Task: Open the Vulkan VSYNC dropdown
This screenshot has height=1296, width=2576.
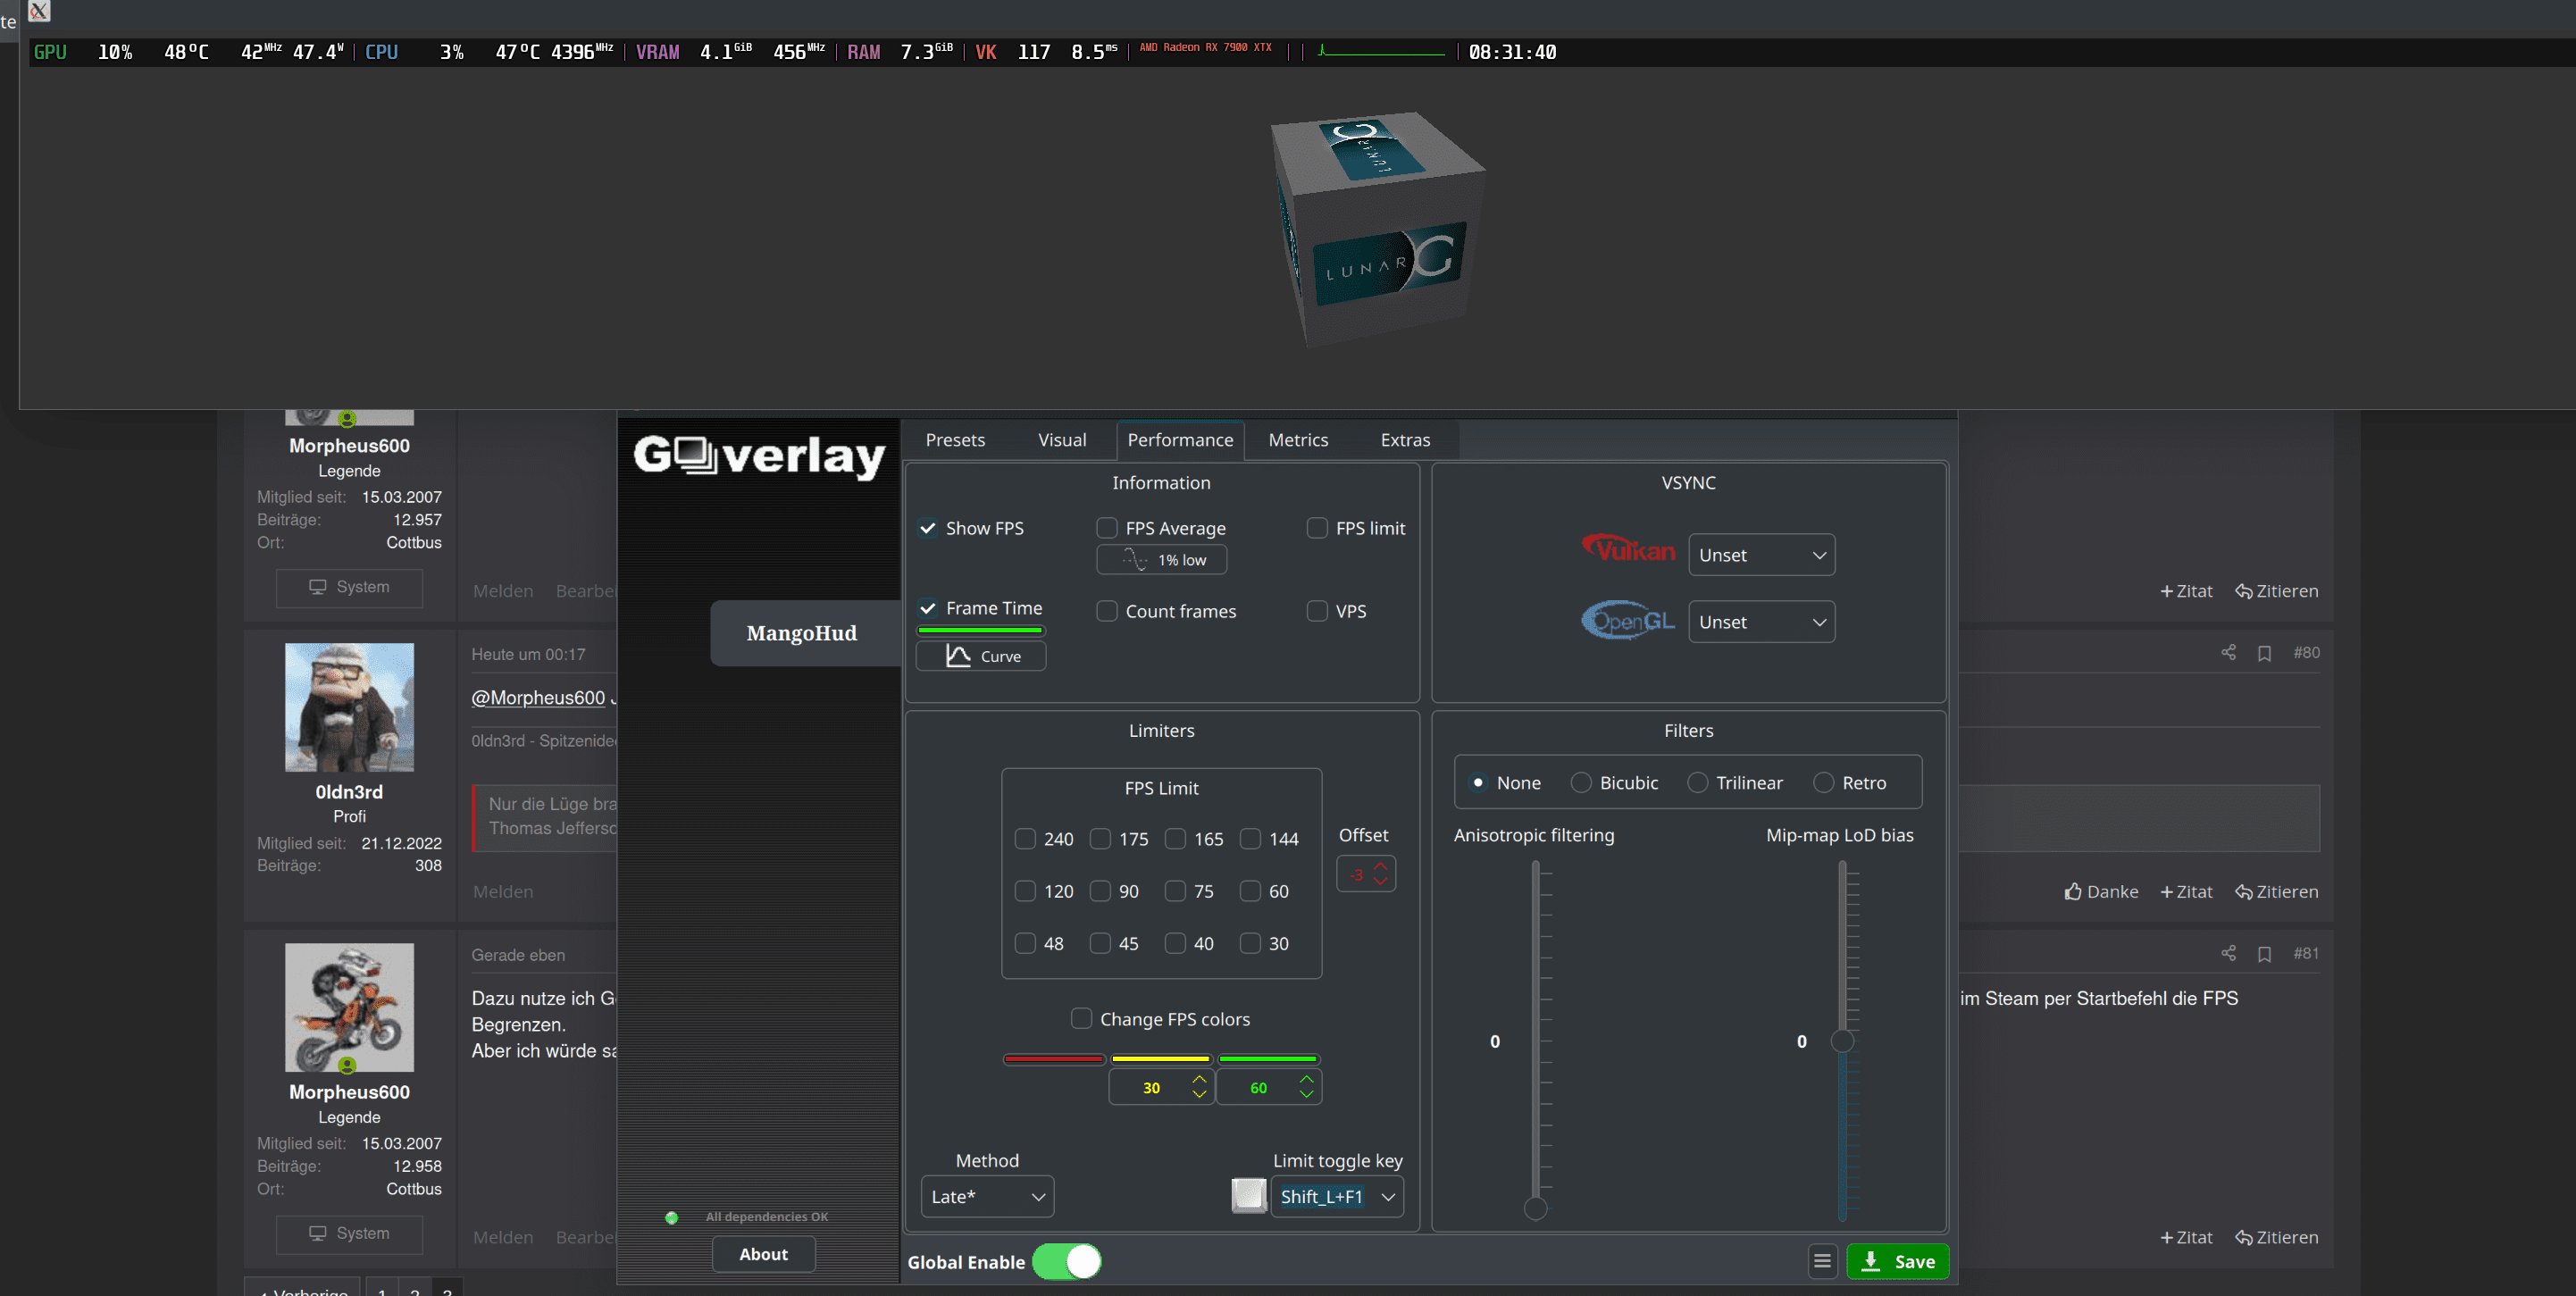Action: [x=1761, y=555]
